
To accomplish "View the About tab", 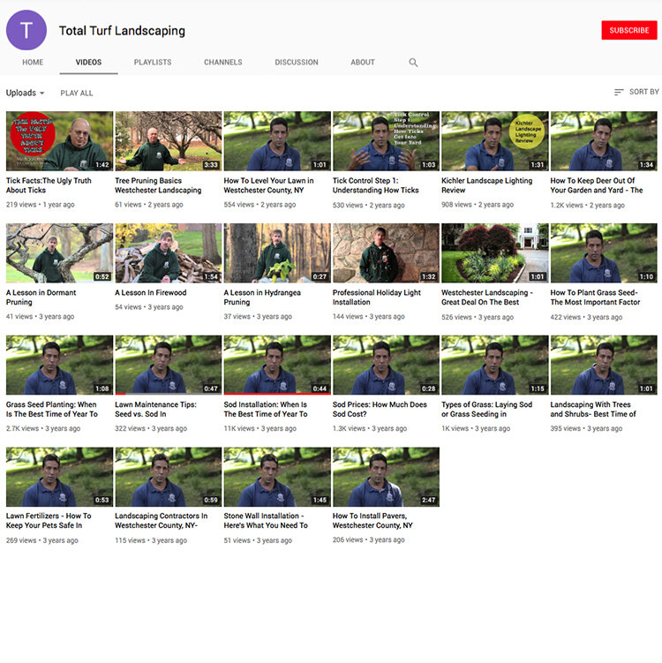I will tap(363, 62).
